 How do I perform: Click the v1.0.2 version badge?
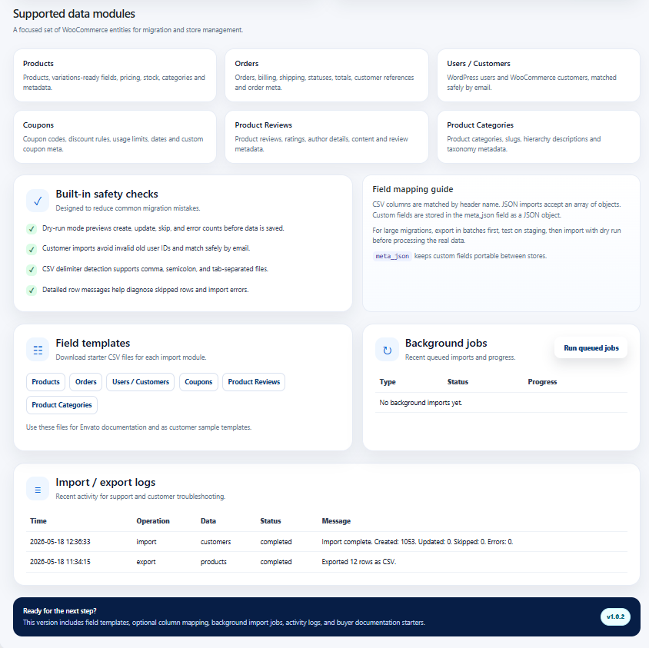tap(615, 616)
